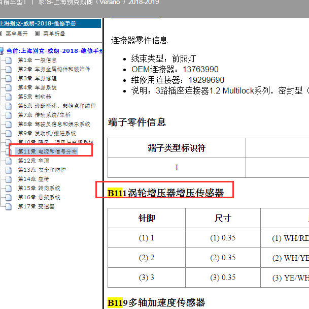Click size cell (2) 0.35
This screenshot has width=309, height=309.
223,258
